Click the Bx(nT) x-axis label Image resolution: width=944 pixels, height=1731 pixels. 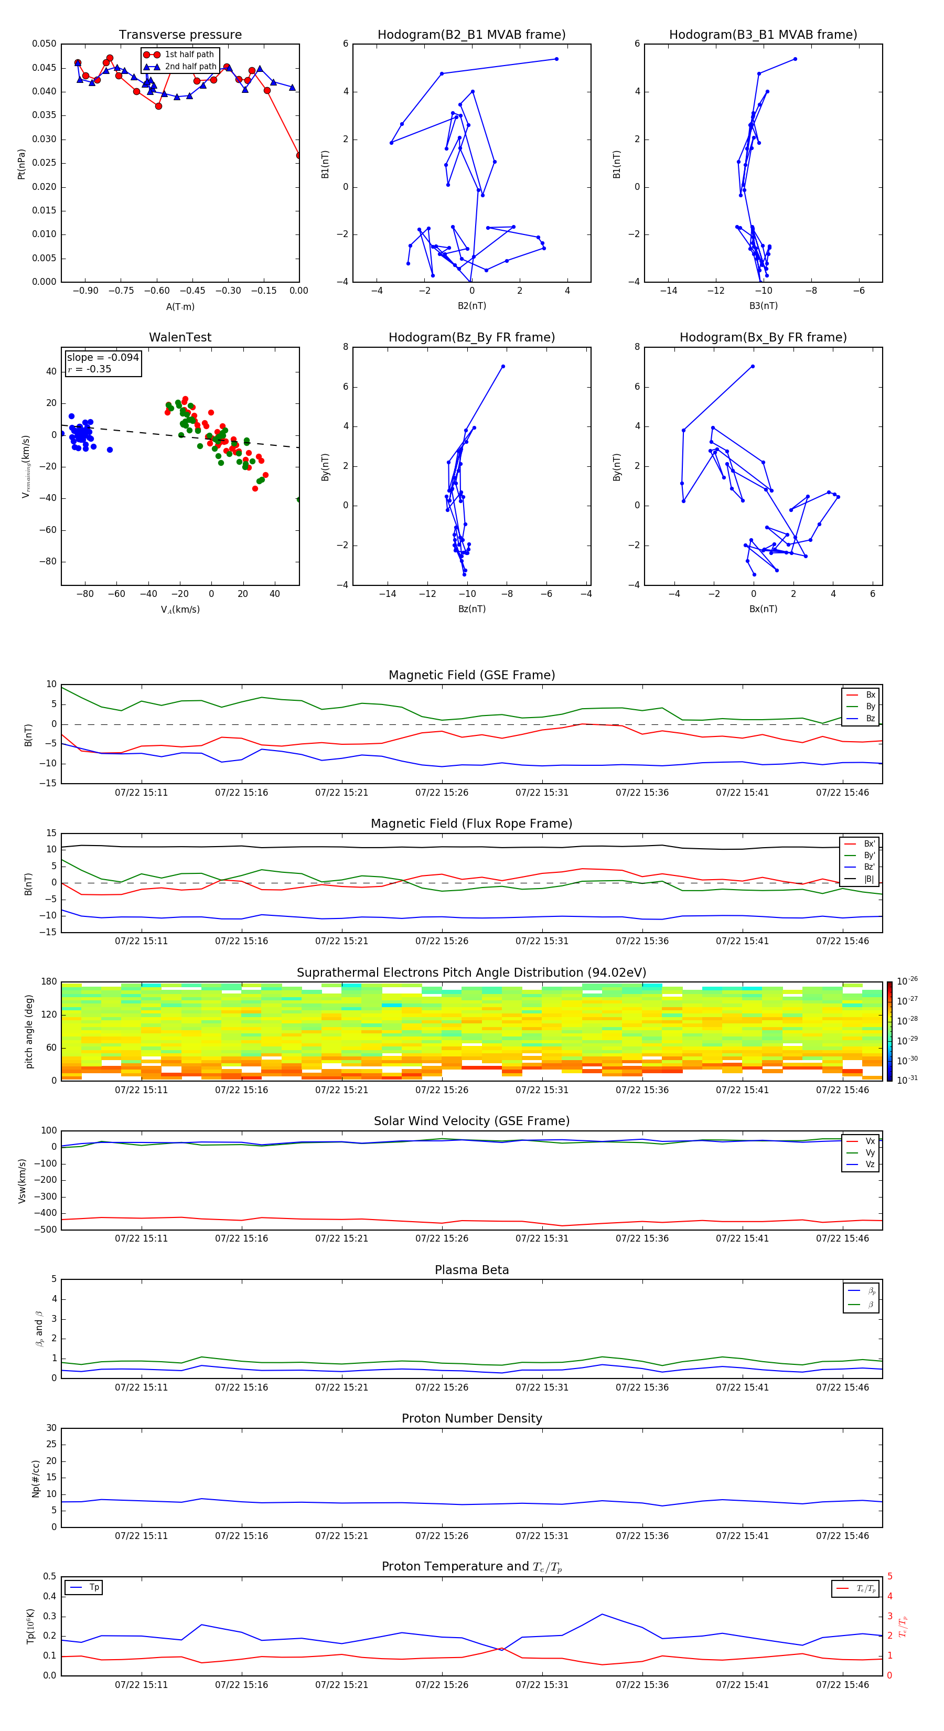763,609
